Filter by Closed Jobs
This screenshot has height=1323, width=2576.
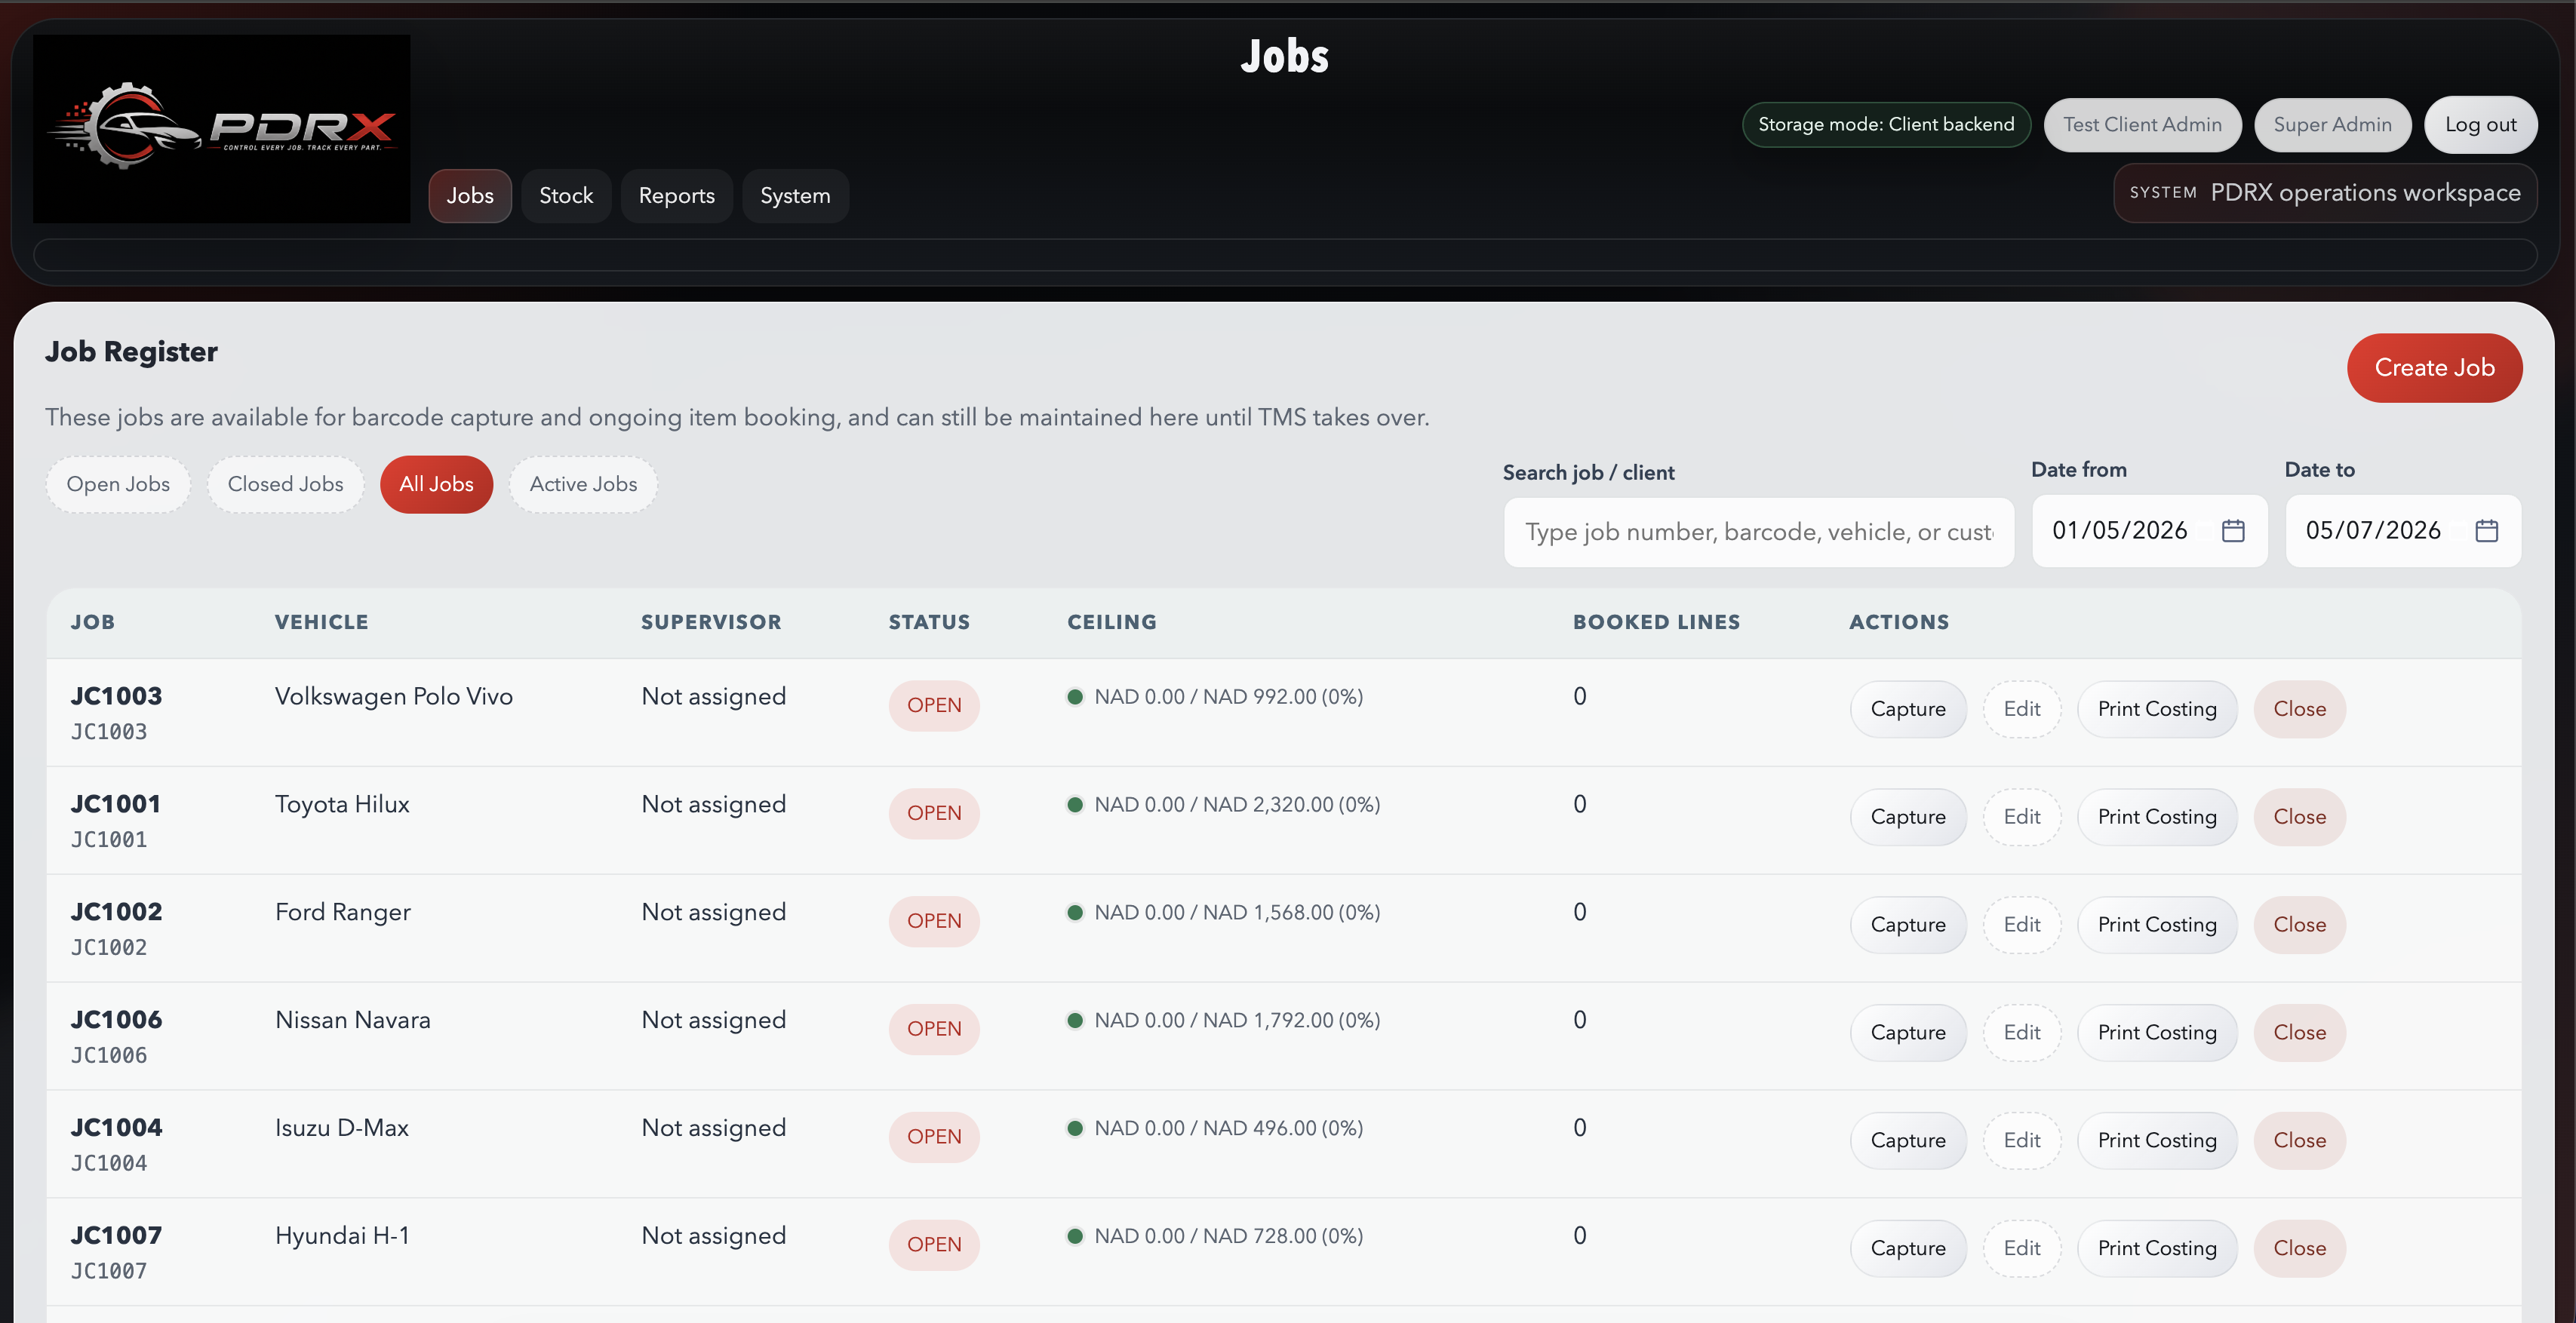(285, 485)
